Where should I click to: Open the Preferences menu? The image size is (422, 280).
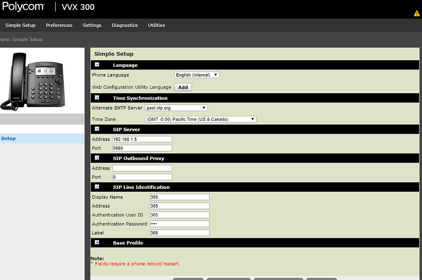[59, 25]
